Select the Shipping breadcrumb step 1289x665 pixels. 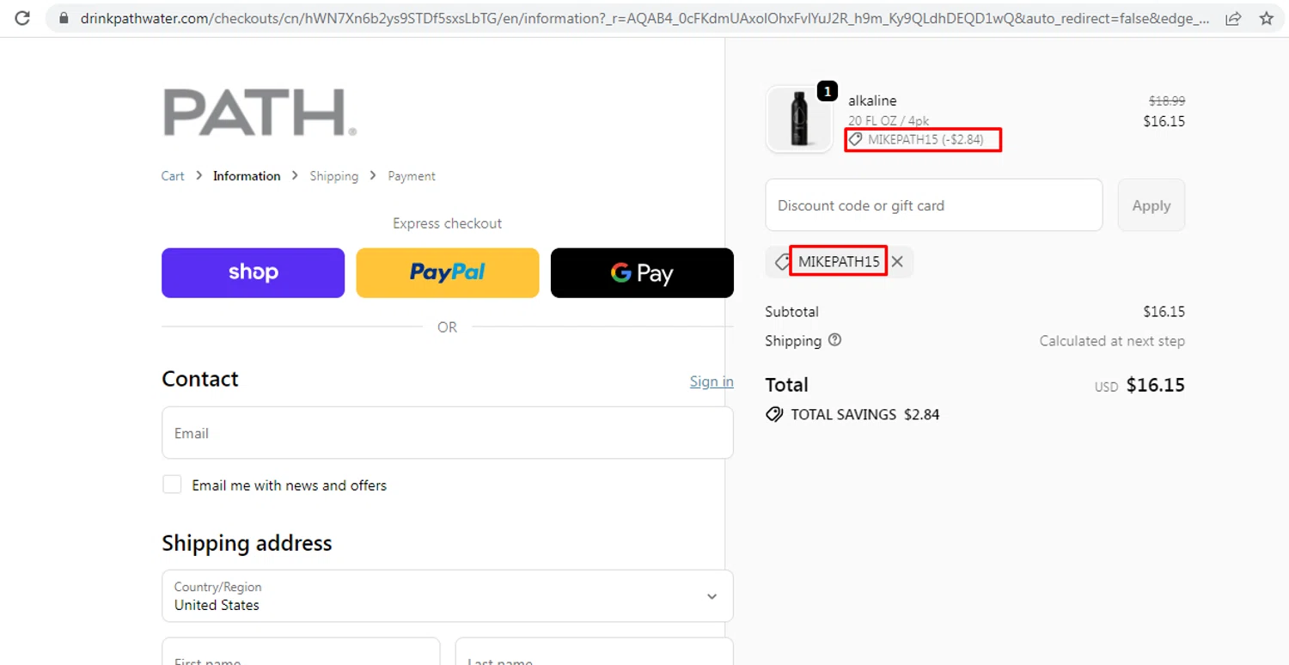[x=334, y=176]
